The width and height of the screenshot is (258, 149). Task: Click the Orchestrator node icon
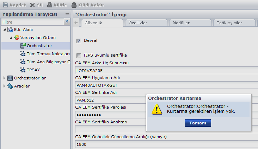23,46
